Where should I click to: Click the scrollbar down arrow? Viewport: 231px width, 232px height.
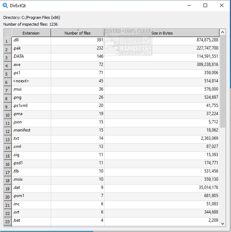222,224
